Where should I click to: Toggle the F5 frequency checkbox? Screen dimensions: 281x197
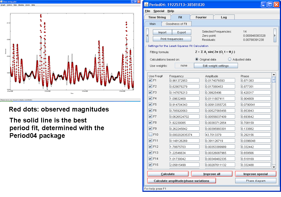(x=151, y=104)
